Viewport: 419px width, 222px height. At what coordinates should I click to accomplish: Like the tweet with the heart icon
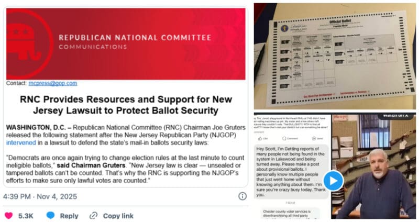(9, 215)
